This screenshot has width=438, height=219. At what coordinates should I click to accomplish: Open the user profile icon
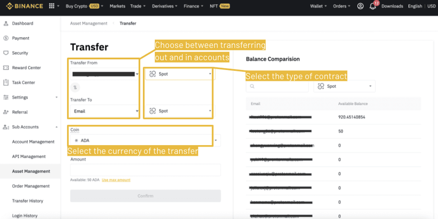coord(360,6)
